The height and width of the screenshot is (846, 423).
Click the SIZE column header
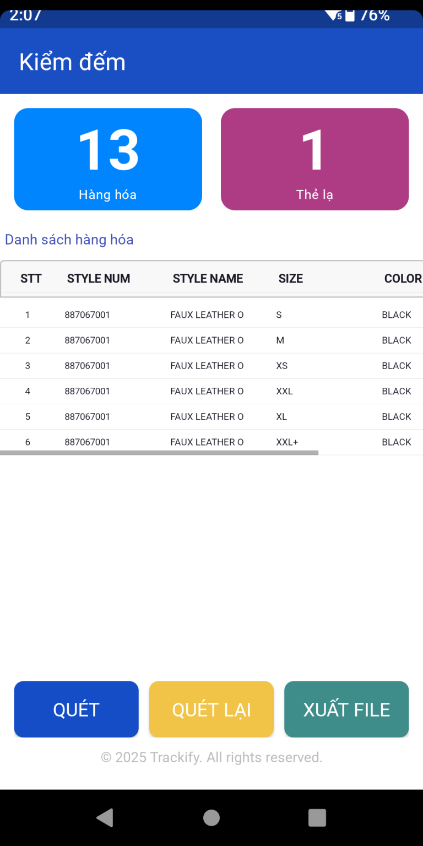tap(290, 279)
